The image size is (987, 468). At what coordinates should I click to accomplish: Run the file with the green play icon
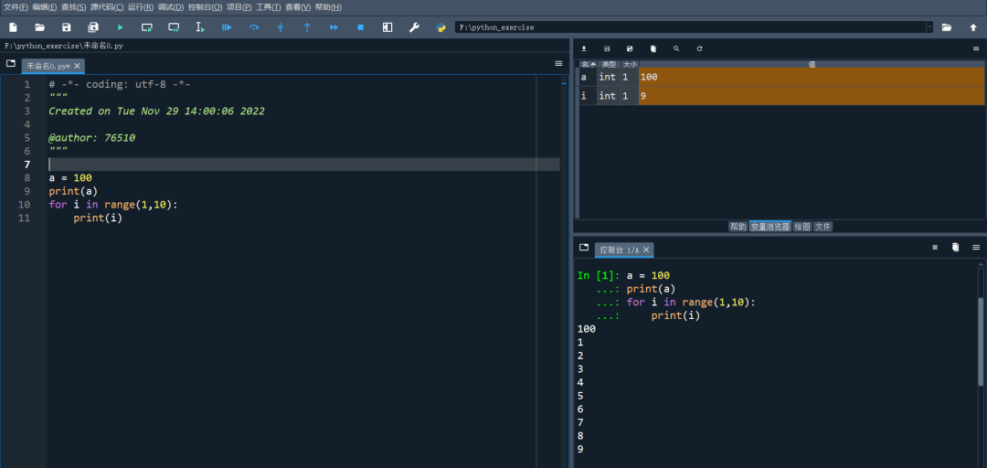tap(121, 27)
